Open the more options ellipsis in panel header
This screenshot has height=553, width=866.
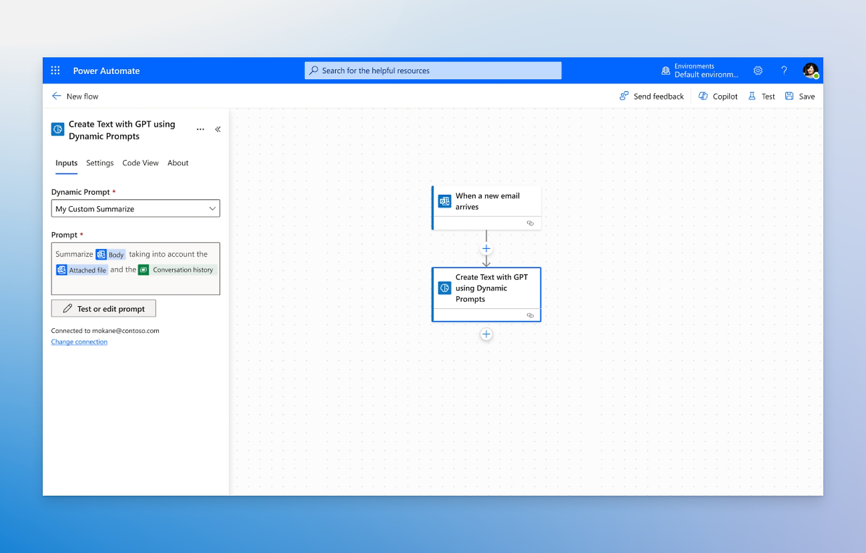click(200, 129)
